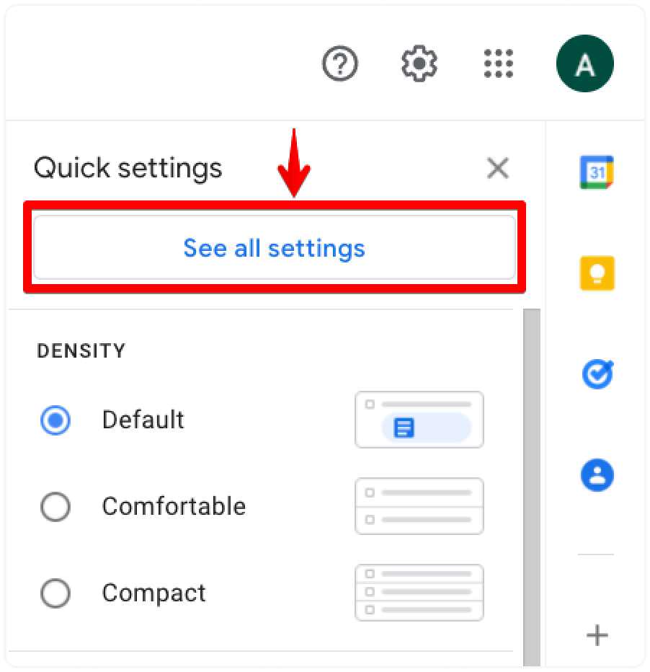
Task: Close the Quick settings panel
Action: click(498, 168)
